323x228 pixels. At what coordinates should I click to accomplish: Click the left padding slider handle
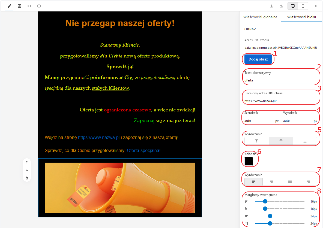[x=270, y=216]
